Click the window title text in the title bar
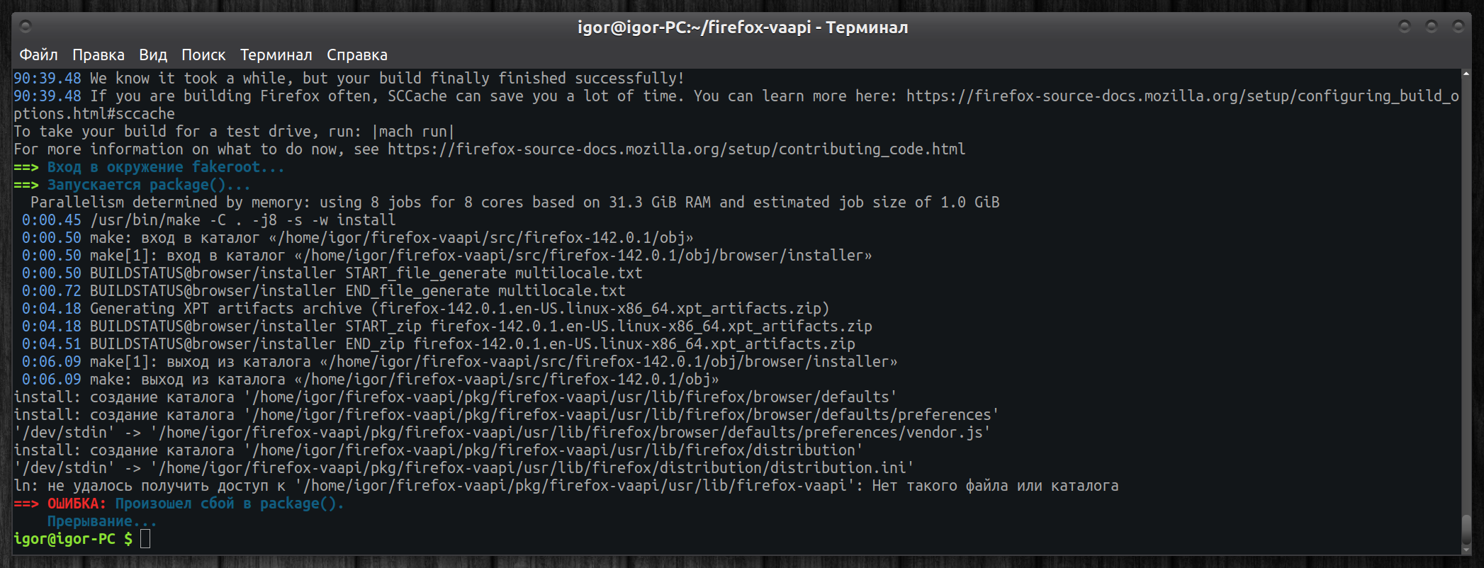 (742, 27)
